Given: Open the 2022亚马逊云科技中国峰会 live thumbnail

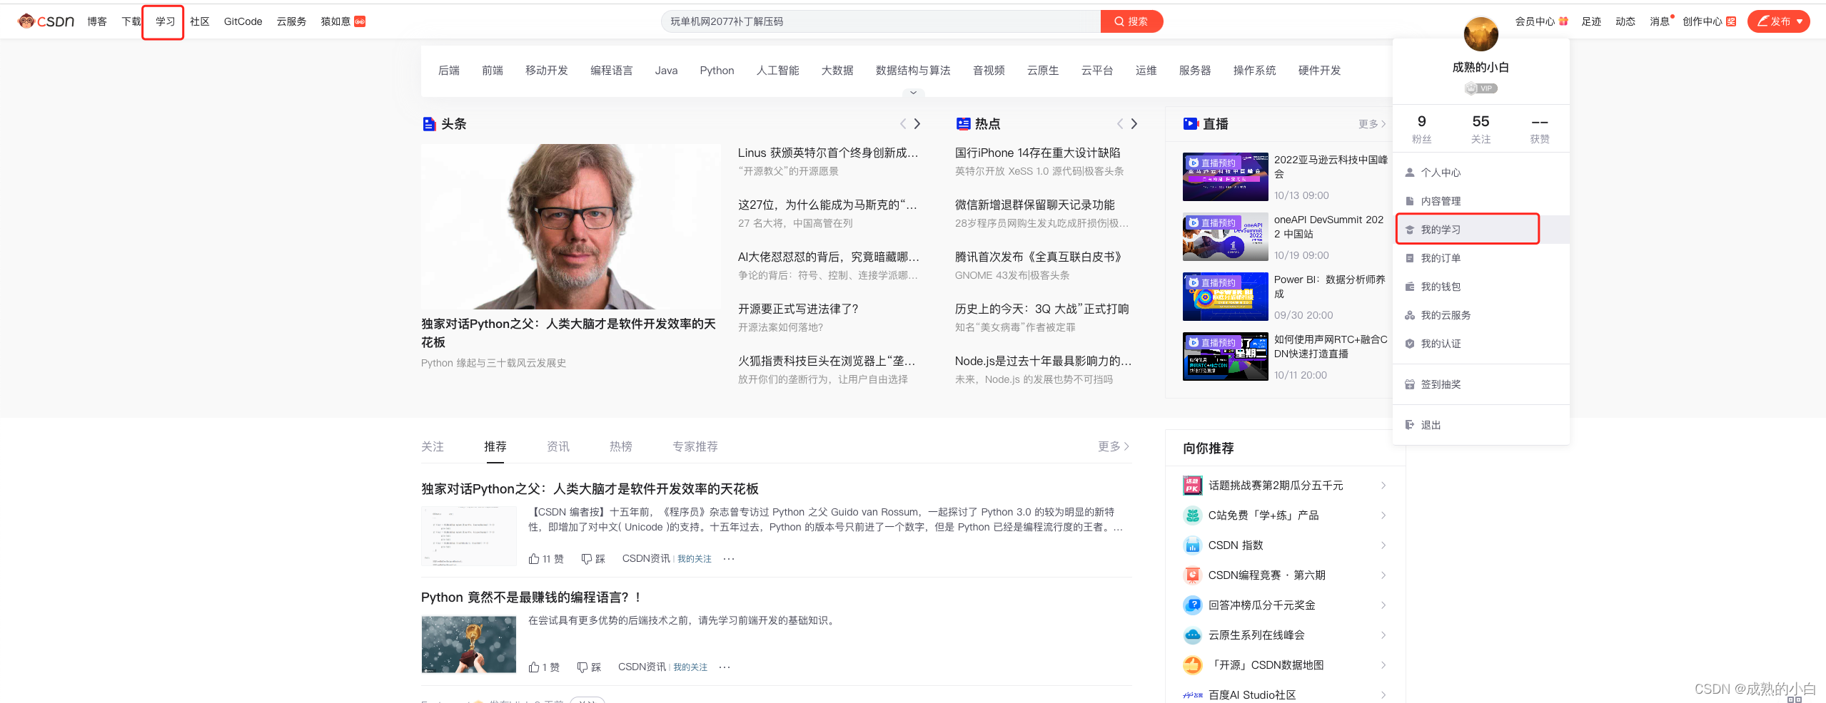Looking at the screenshot, I should [x=1225, y=177].
